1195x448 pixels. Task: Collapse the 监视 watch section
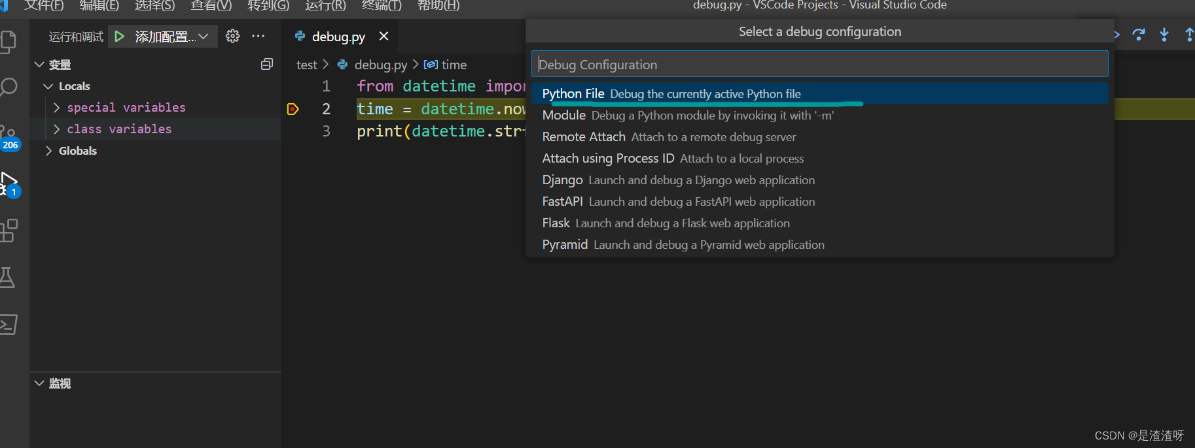click(x=39, y=383)
